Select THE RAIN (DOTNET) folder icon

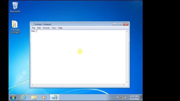(15, 27)
